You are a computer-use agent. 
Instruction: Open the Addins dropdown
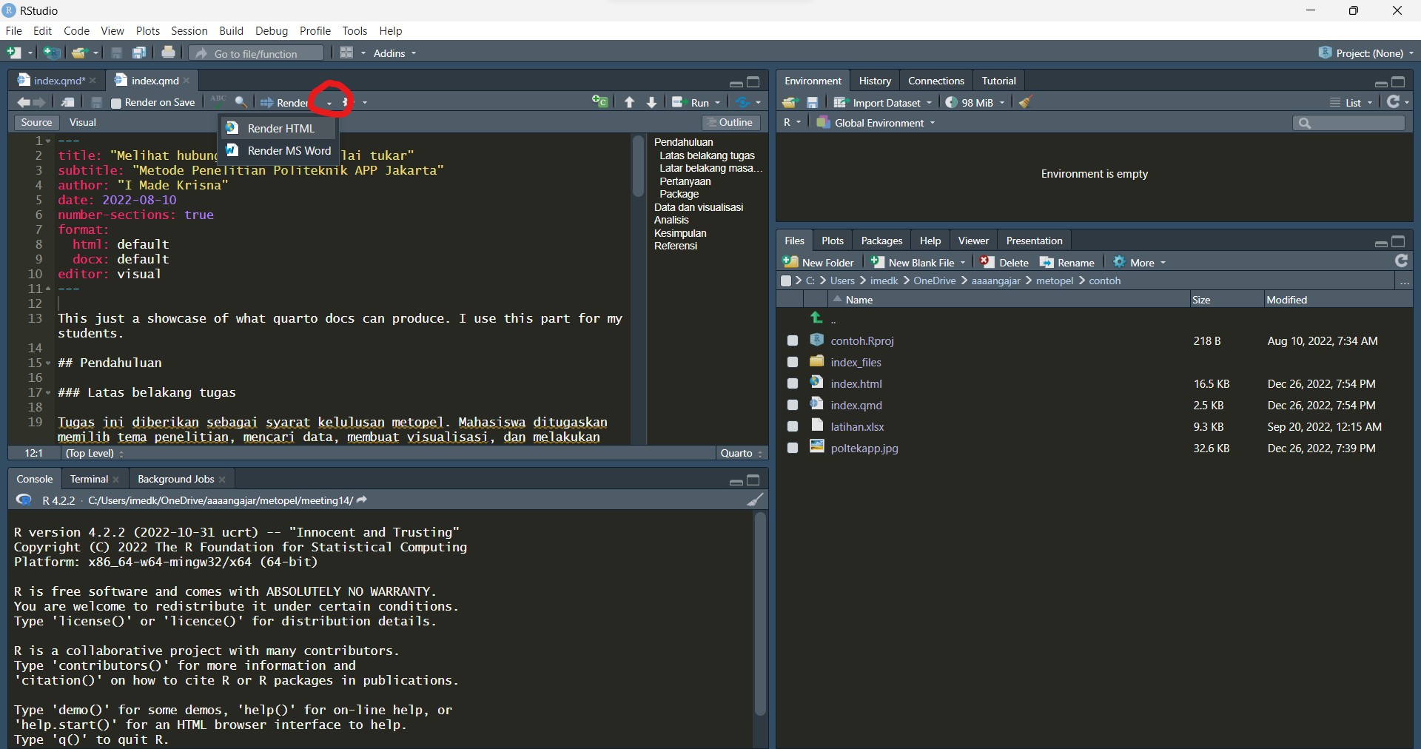coord(394,53)
